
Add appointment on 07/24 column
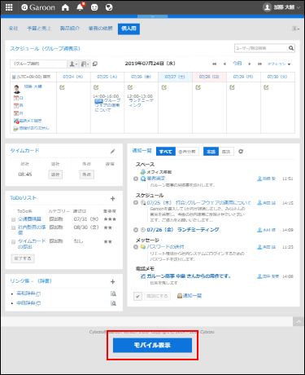pyautogui.click(x=62, y=87)
